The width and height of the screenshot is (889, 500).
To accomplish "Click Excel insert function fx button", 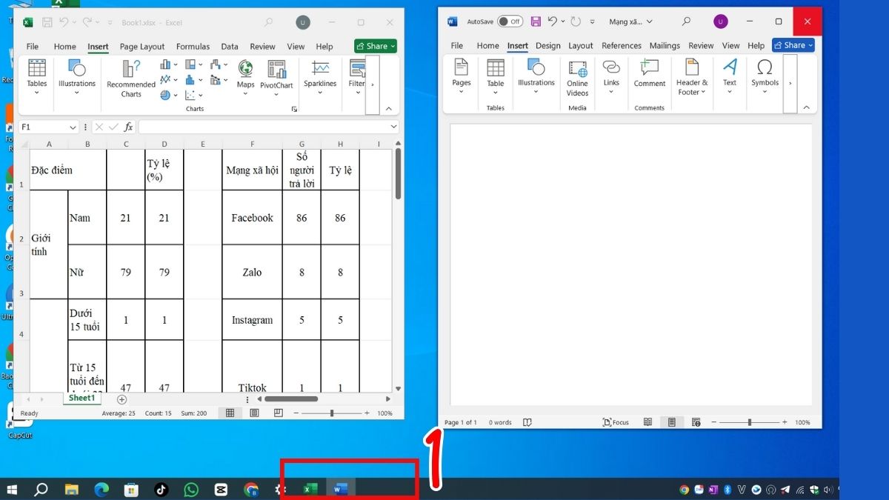I will point(128,127).
